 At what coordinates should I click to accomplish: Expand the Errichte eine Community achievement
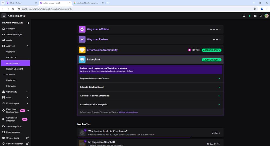150,50
